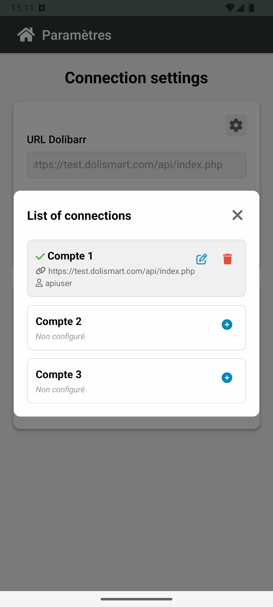Viewport: 273px width, 607px height.
Task: Tap Non configuré under Compte 2
Action: [x=60, y=336]
